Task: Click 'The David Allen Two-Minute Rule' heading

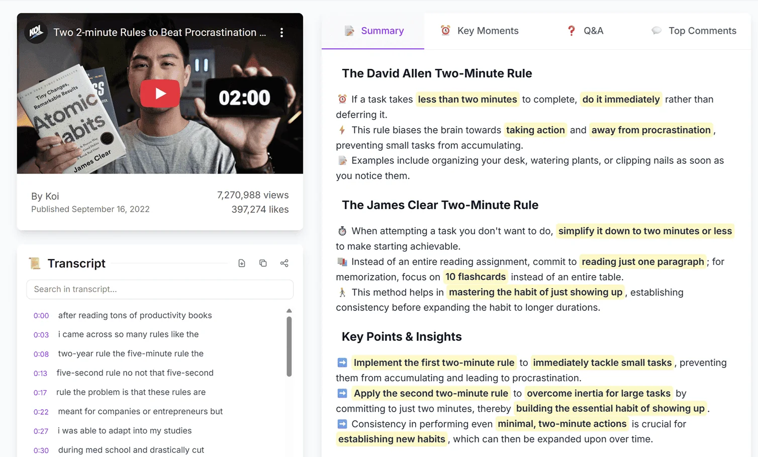Action: [437, 73]
